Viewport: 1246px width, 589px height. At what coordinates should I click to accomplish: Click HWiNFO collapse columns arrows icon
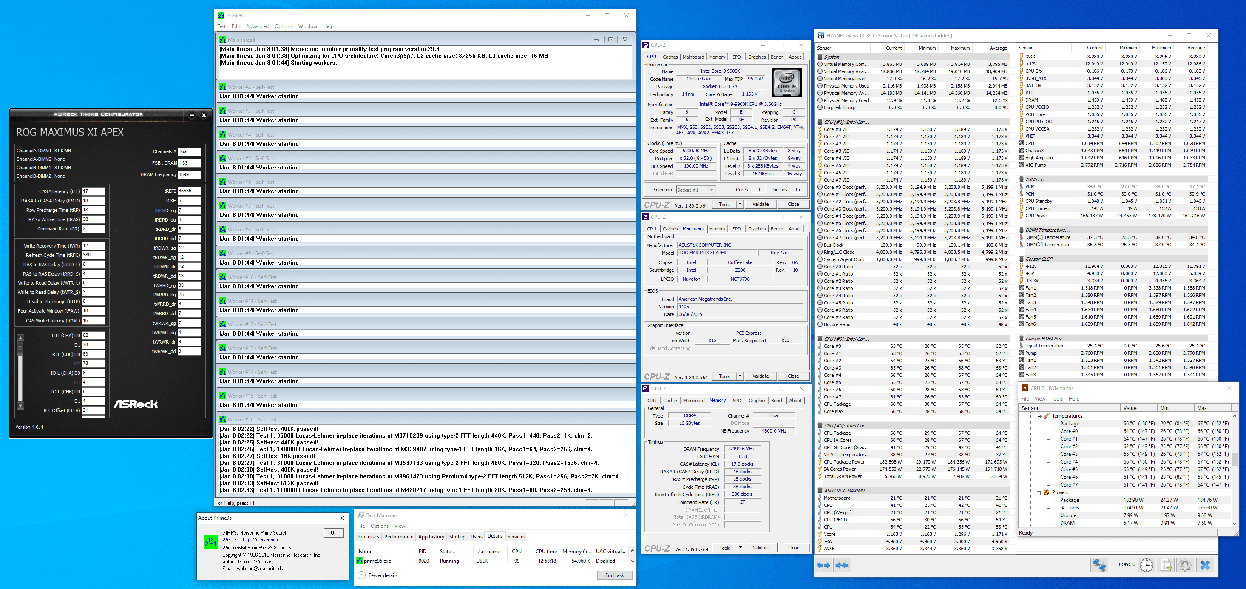[841, 565]
